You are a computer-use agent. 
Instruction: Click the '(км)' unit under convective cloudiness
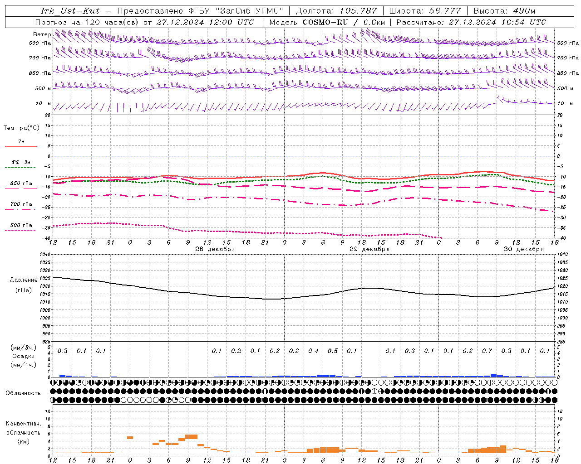pos(23,441)
